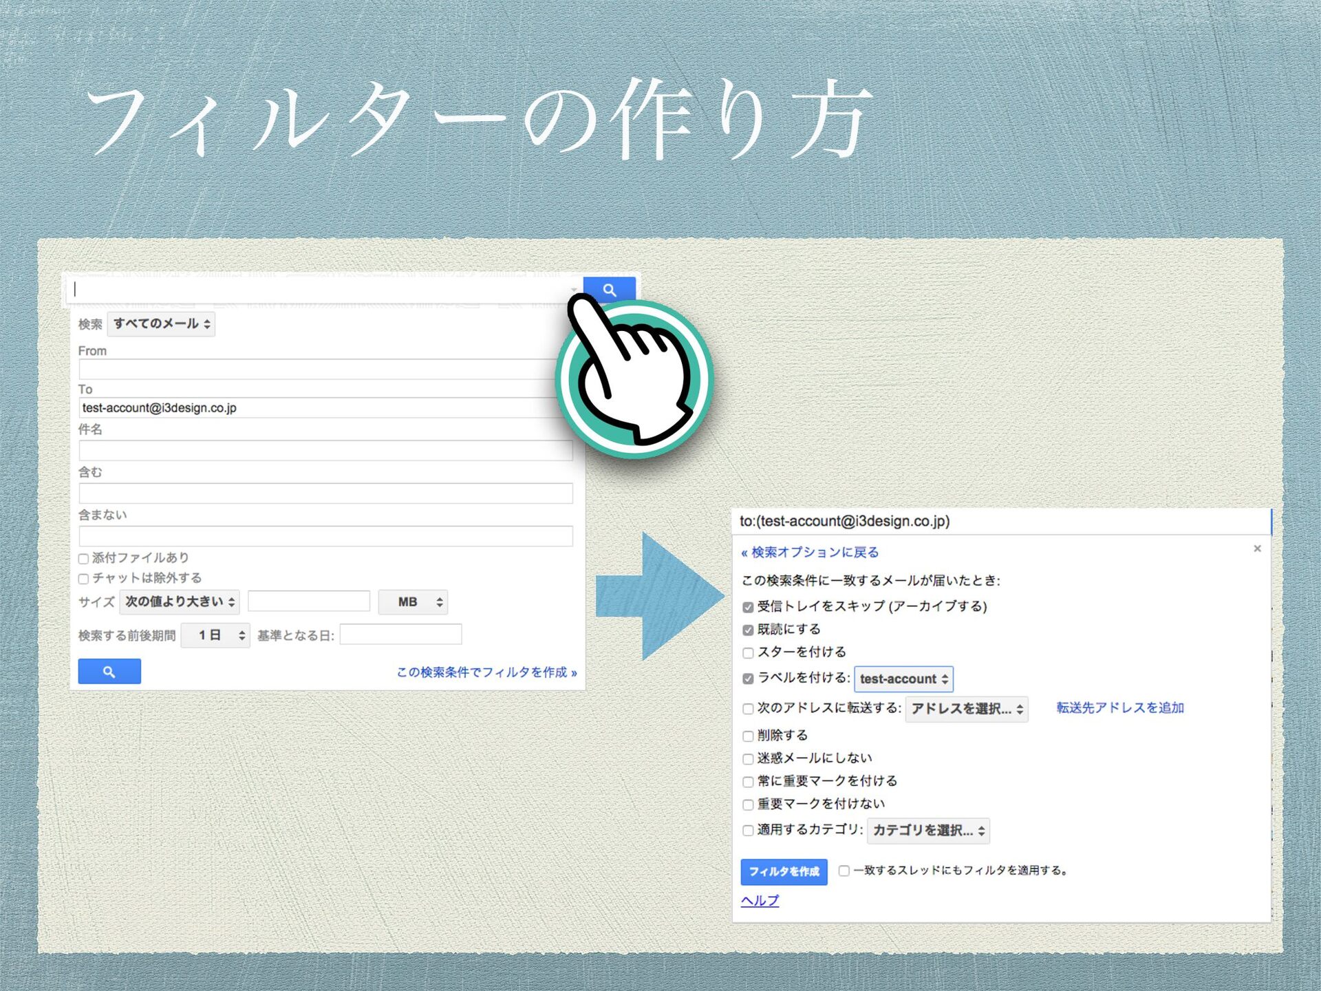
Task: Uncheck the 既読にする checkbox
Action: point(748,630)
